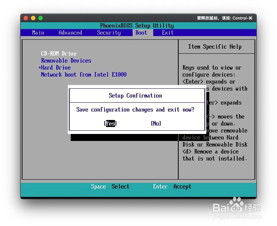Click 'Keys used to view or' help line
Image resolution: width=277 pixels, height=226 pixels.
pyautogui.click(x=212, y=68)
